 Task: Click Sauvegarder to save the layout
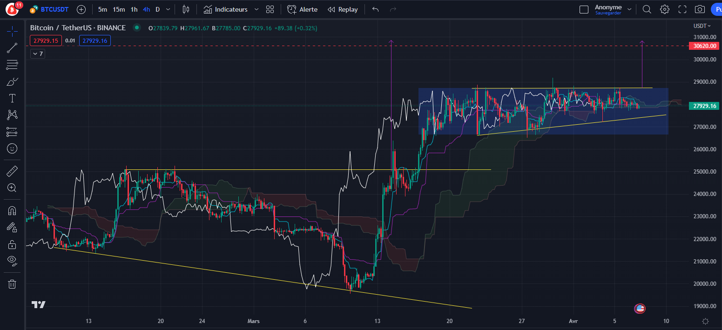point(607,13)
